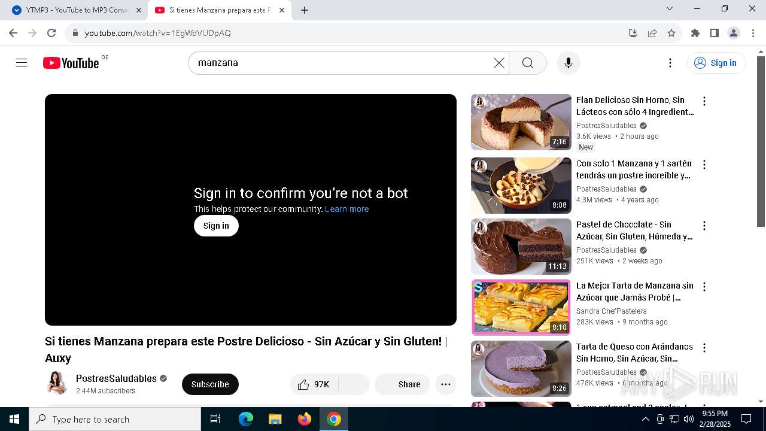This screenshot has height=431, width=766.
Task: Open Flan Delicioso Sin Horno thumbnail
Action: tap(521, 122)
